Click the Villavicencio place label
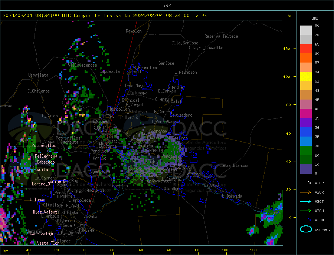This screenshot has height=255, width=334. coord(83,65)
